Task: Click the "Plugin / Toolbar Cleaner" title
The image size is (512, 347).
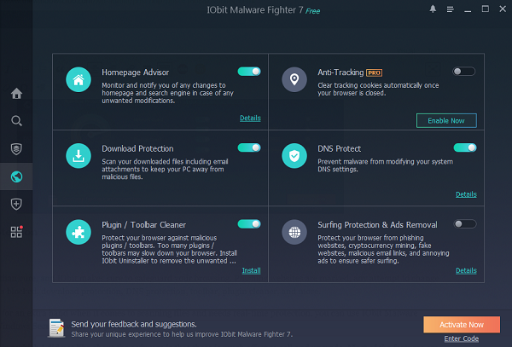Action: tap(143, 225)
